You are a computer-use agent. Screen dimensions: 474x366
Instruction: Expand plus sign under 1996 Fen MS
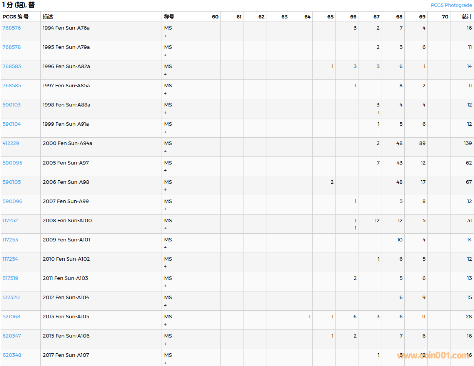pyautogui.click(x=165, y=74)
